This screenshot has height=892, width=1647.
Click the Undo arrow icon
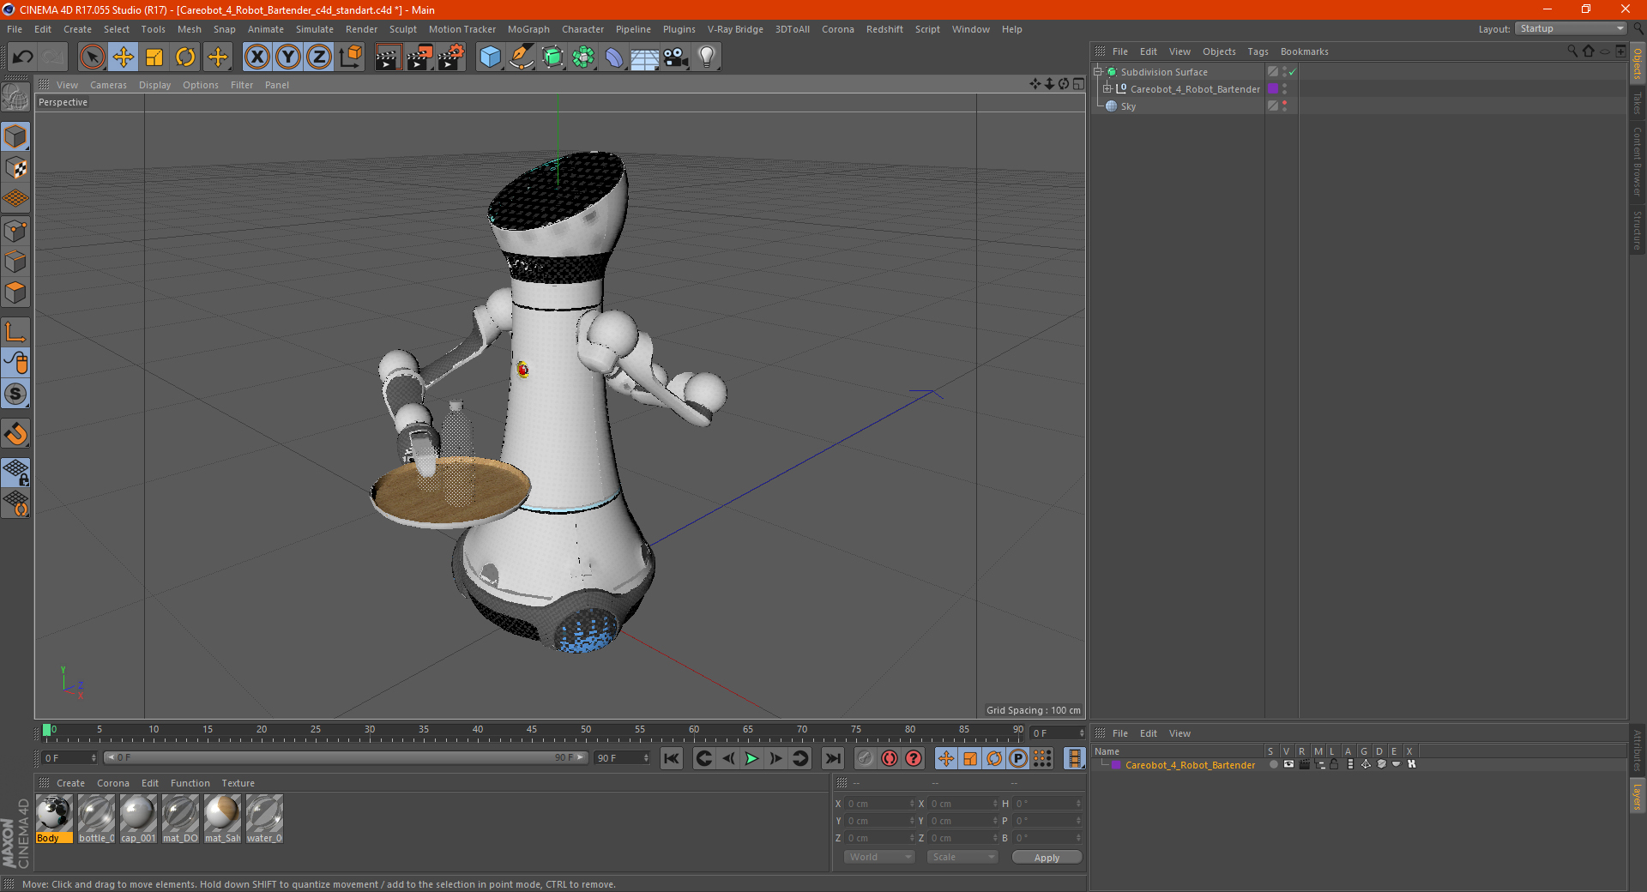pyautogui.click(x=23, y=57)
